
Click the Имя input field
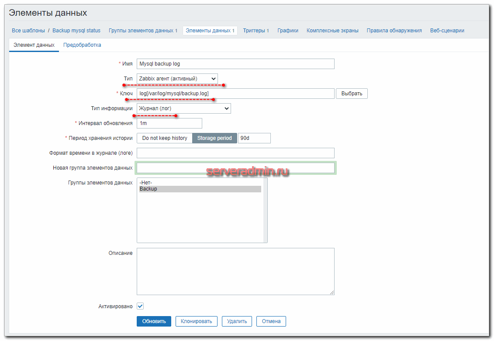[235, 64]
